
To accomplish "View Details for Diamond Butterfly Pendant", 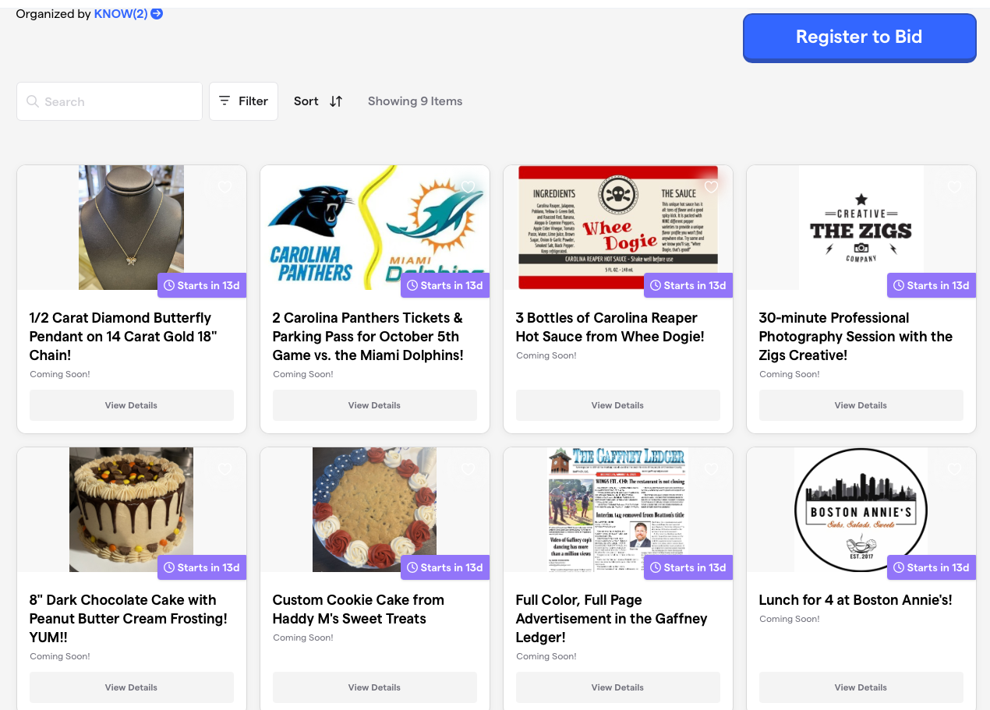I will click(x=131, y=405).
